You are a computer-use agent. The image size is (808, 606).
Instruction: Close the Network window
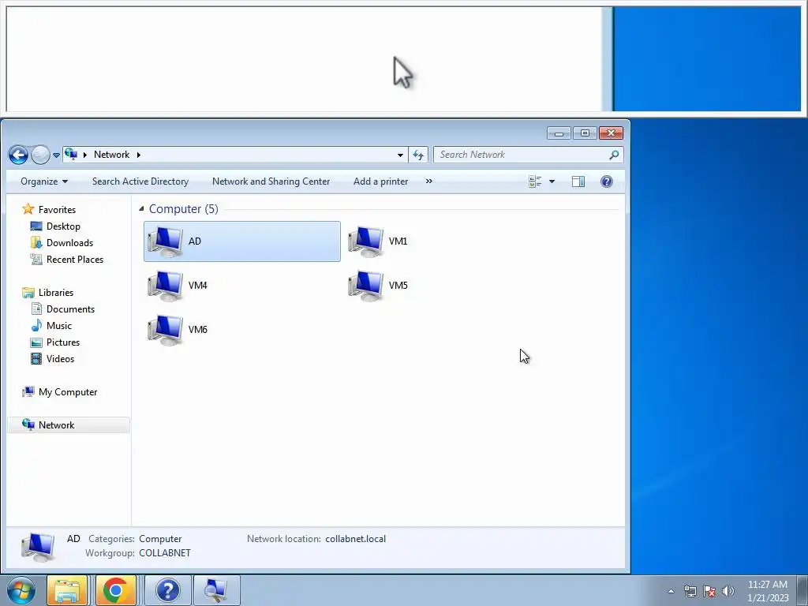coord(612,133)
